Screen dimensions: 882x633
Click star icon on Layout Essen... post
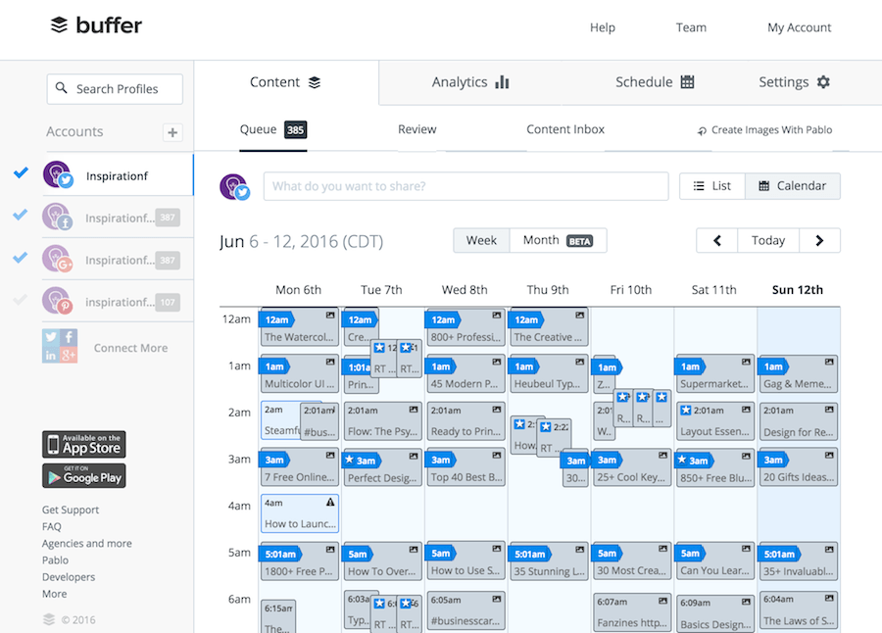[x=685, y=411]
